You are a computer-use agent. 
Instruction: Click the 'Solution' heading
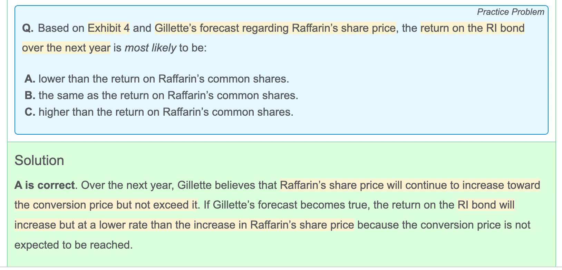coord(39,161)
